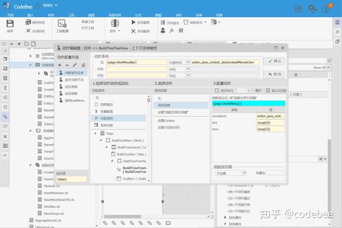Open the project configuration terminal-gear icon
Viewport: 342px width, 228px height.
[62, 23]
